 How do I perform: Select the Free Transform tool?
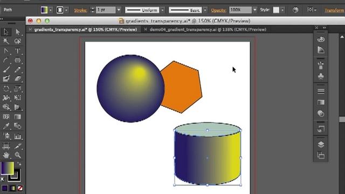tap(17, 98)
